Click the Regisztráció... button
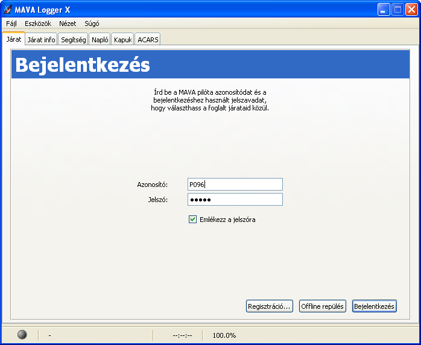 (x=269, y=306)
